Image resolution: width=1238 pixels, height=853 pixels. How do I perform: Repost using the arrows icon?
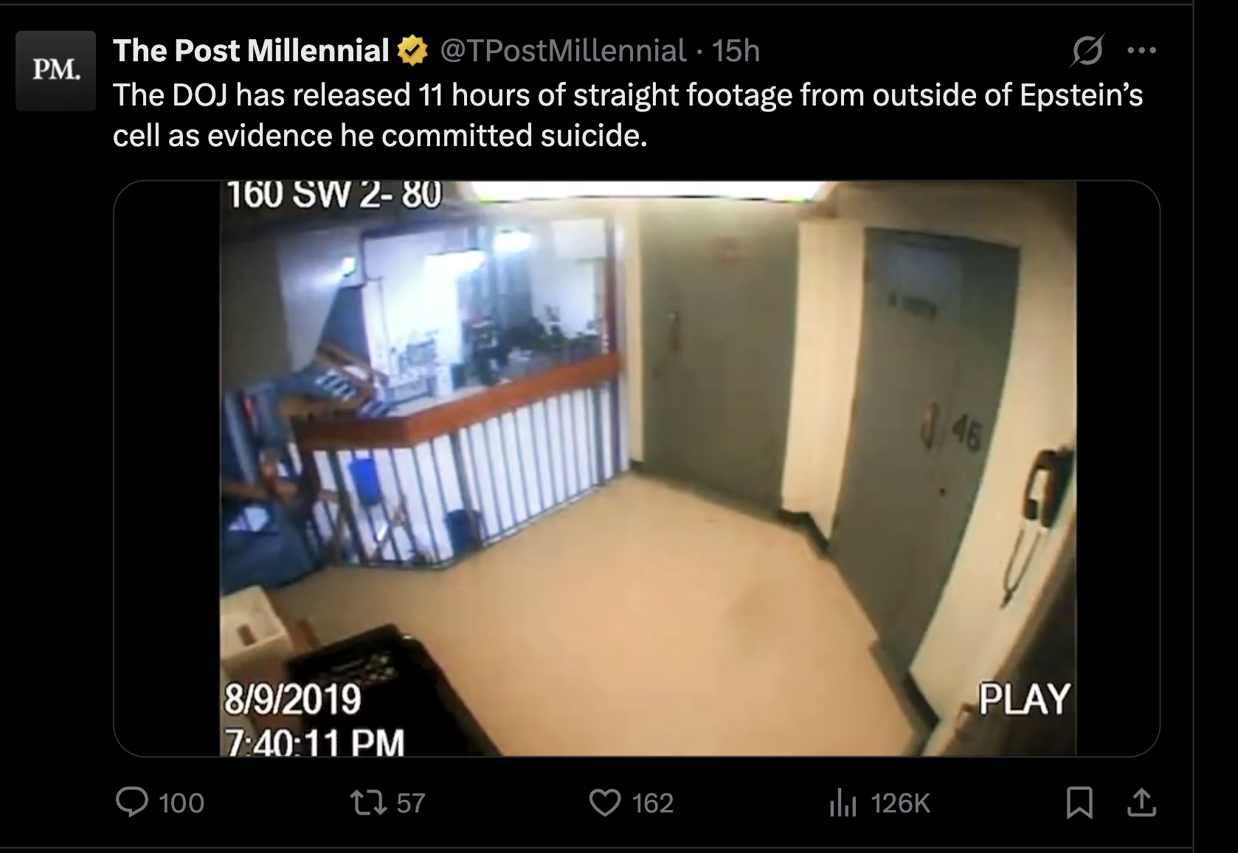click(x=370, y=802)
